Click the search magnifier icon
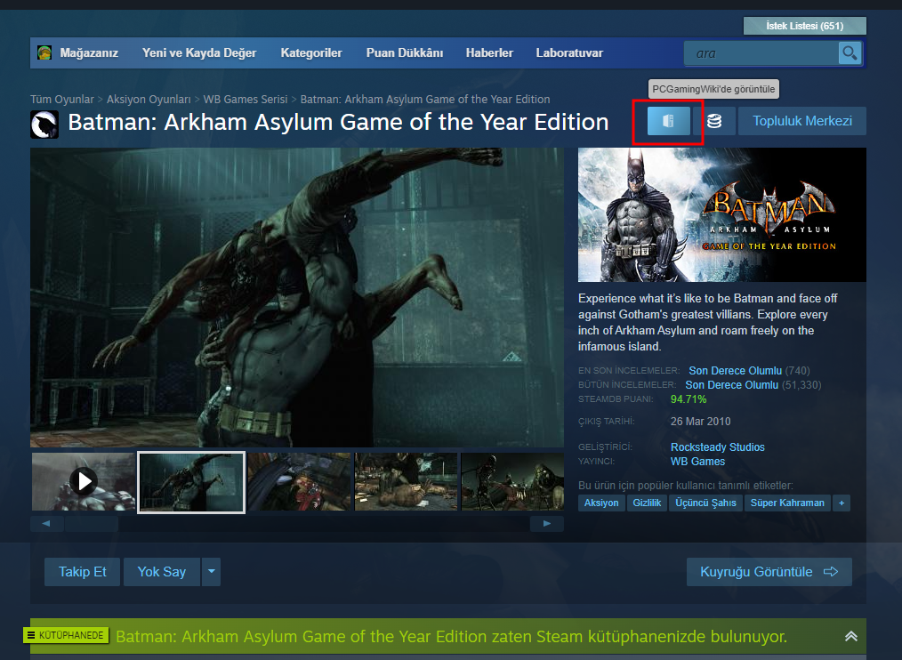 850,53
